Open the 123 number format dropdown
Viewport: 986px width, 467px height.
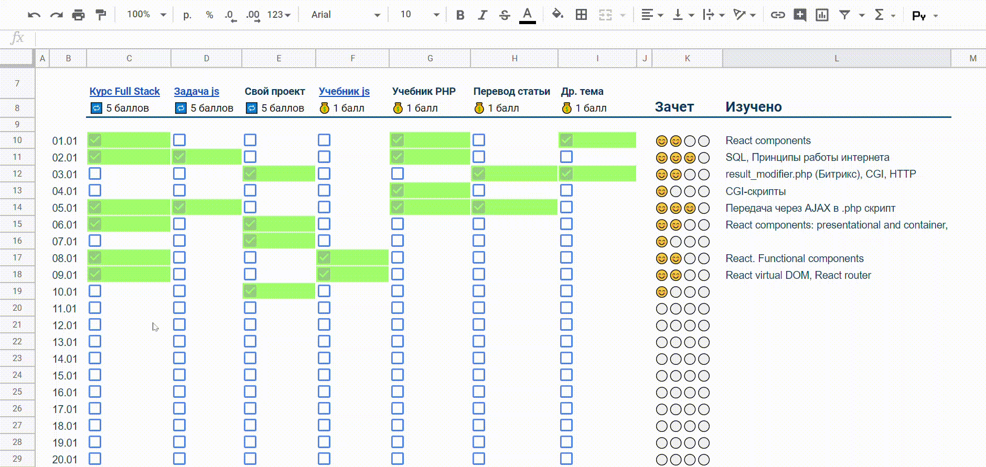(278, 15)
